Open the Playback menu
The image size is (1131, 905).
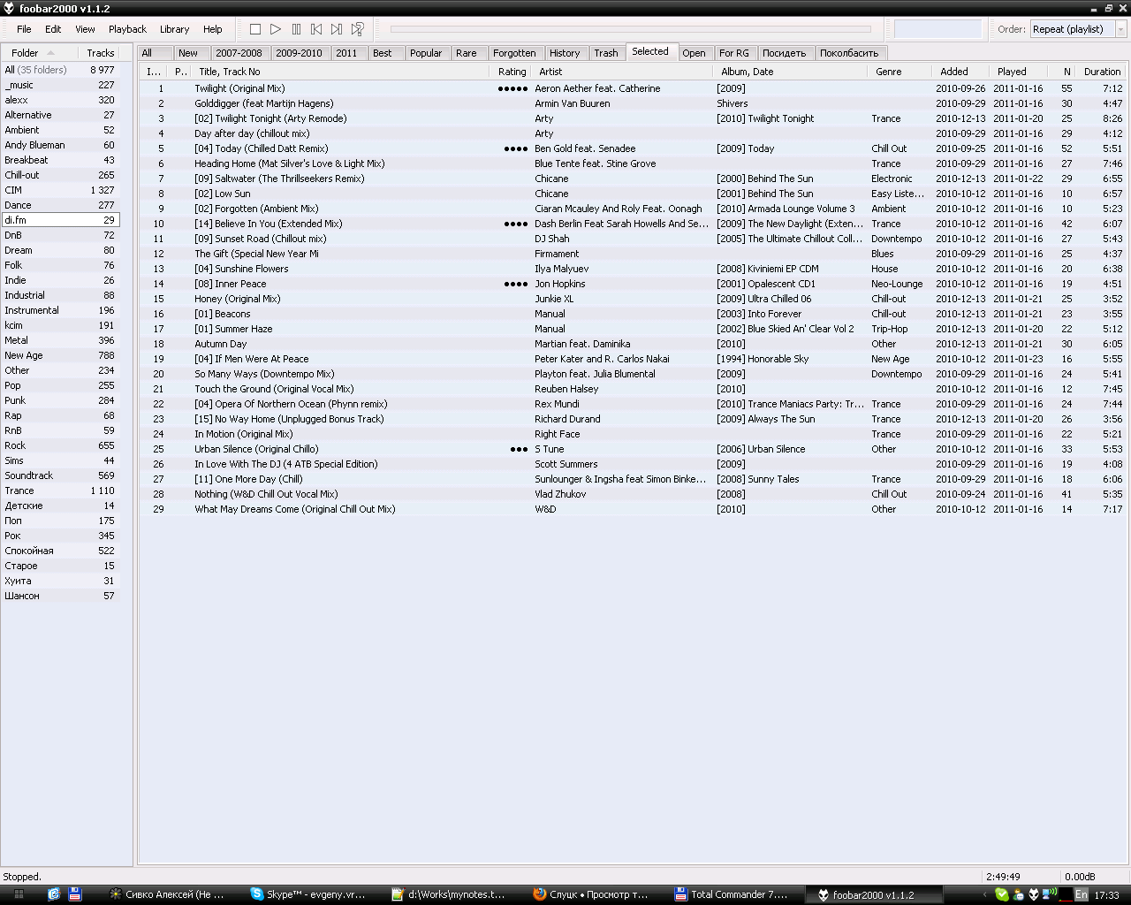tap(127, 29)
